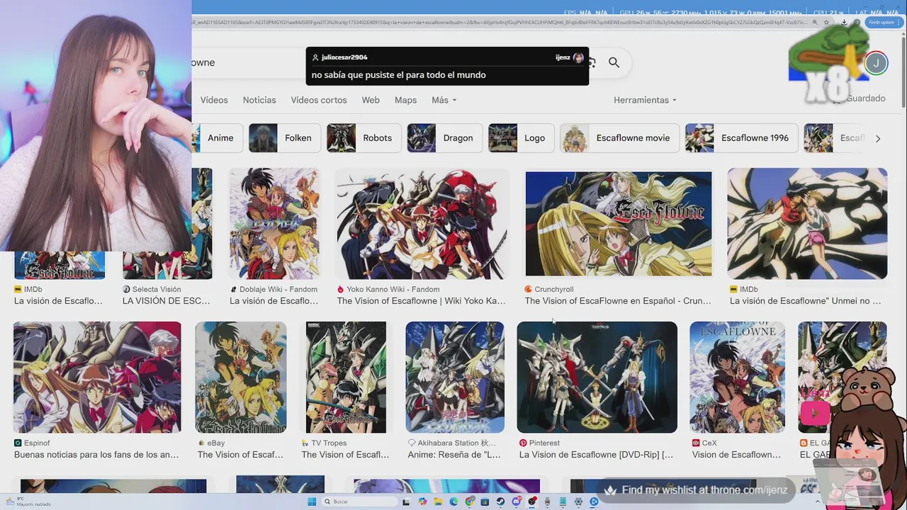Viewport: 907px width, 510px height.
Task: Open Discord from the taskbar
Action: (x=517, y=501)
